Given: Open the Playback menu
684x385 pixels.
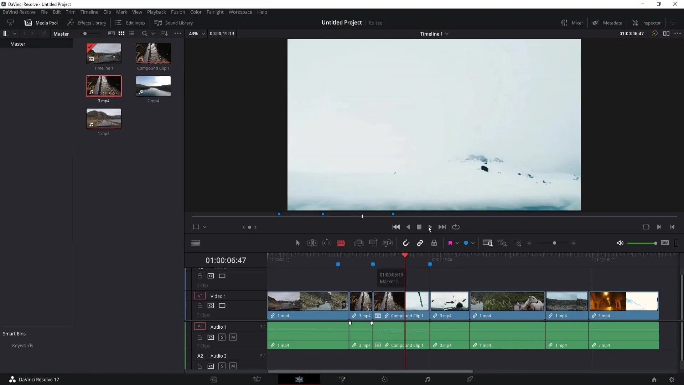Looking at the screenshot, I should point(156,12).
